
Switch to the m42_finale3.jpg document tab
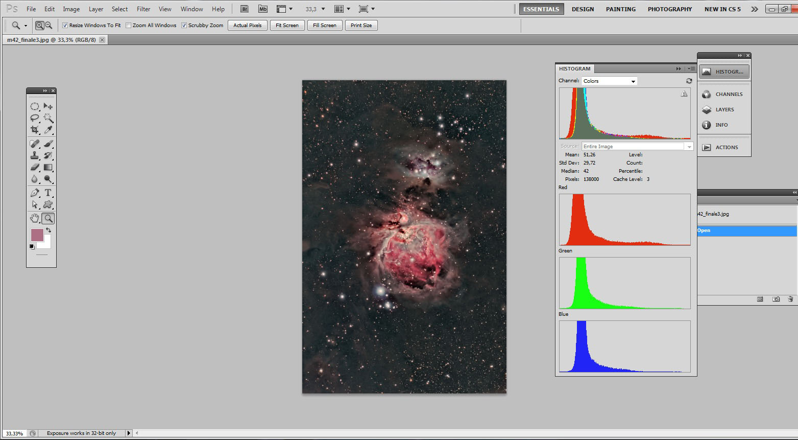(x=51, y=40)
